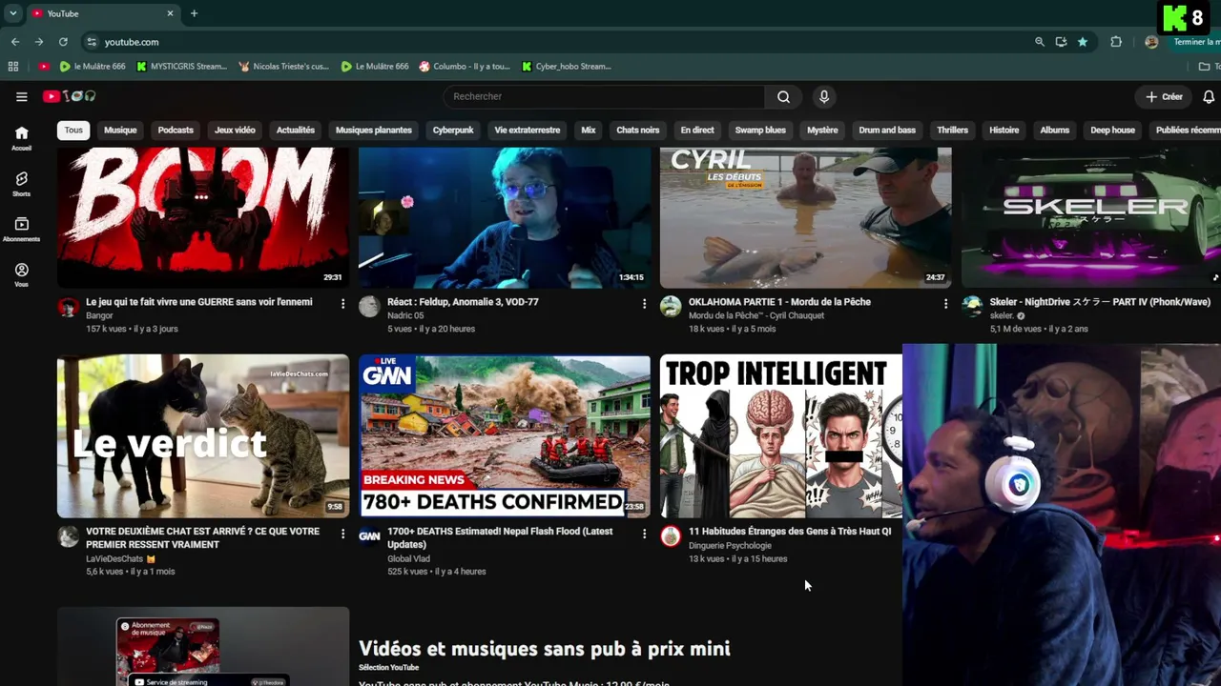Open more options for the OKLAHOMA video
Viewport: 1221px width, 686px height.
(945, 304)
